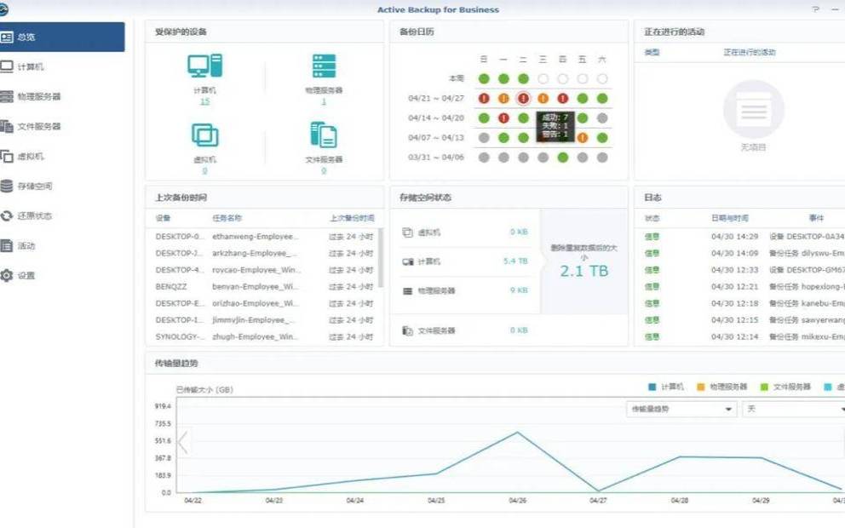The width and height of the screenshot is (845, 528).
Task: Go to 物理服务器 in the sidebar
Action: [62, 96]
